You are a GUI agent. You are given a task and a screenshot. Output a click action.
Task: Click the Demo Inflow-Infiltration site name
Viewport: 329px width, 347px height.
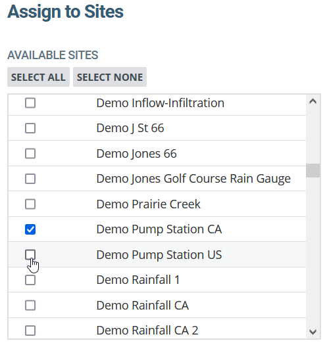tap(160, 103)
